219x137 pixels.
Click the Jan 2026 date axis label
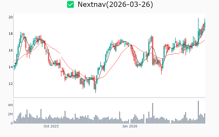click(129, 126)
